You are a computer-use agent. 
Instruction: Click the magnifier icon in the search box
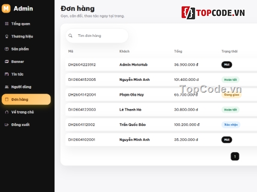[x=70, y=36]
